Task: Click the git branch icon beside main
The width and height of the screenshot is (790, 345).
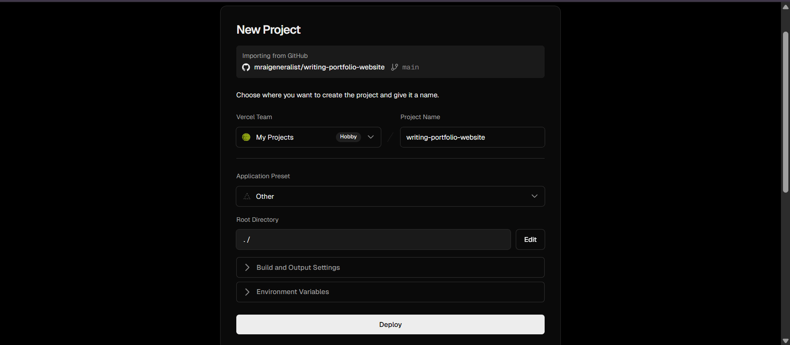Action: 394,67
